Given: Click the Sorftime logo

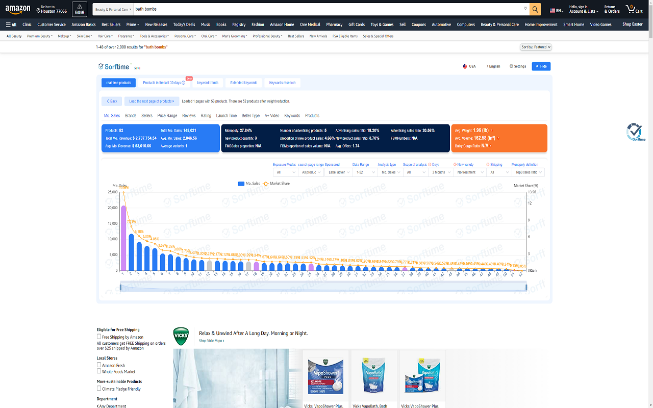Looking at the screenshot, I should [115, 66].
